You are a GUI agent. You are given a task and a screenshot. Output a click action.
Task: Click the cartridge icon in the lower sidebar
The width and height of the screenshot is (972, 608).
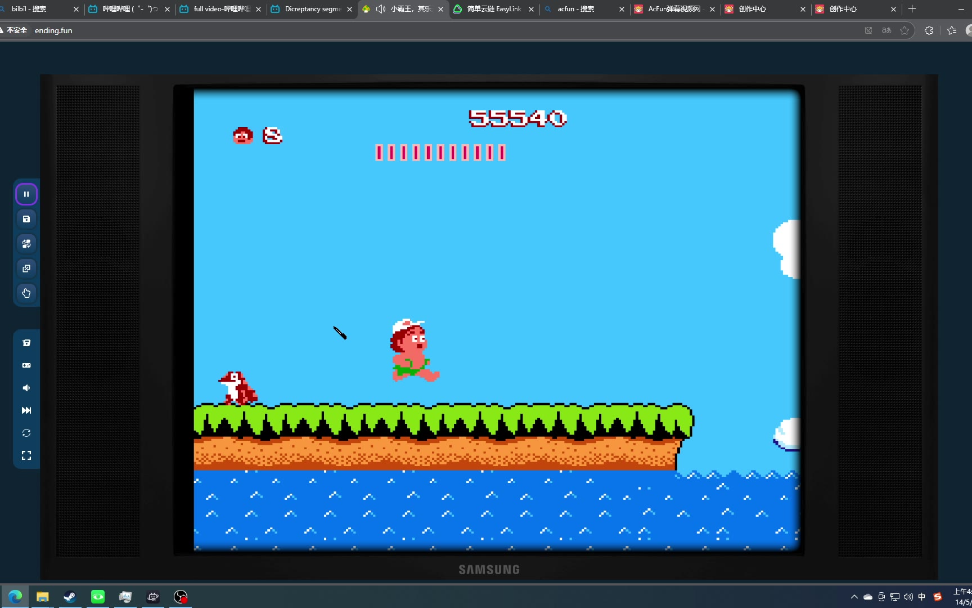[26, 343]
